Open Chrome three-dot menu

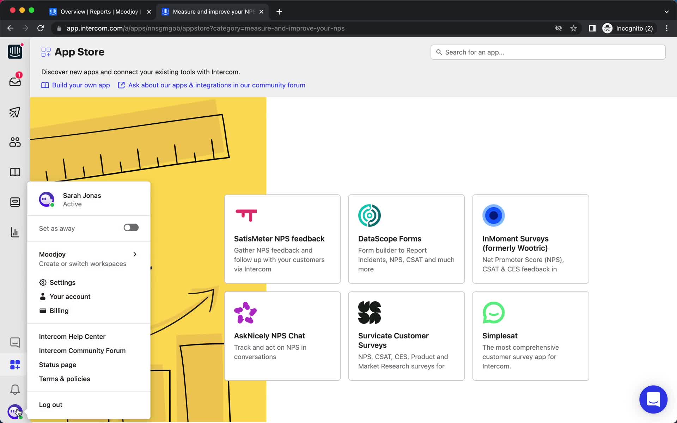pyautogui.click(x=666, y=28)
